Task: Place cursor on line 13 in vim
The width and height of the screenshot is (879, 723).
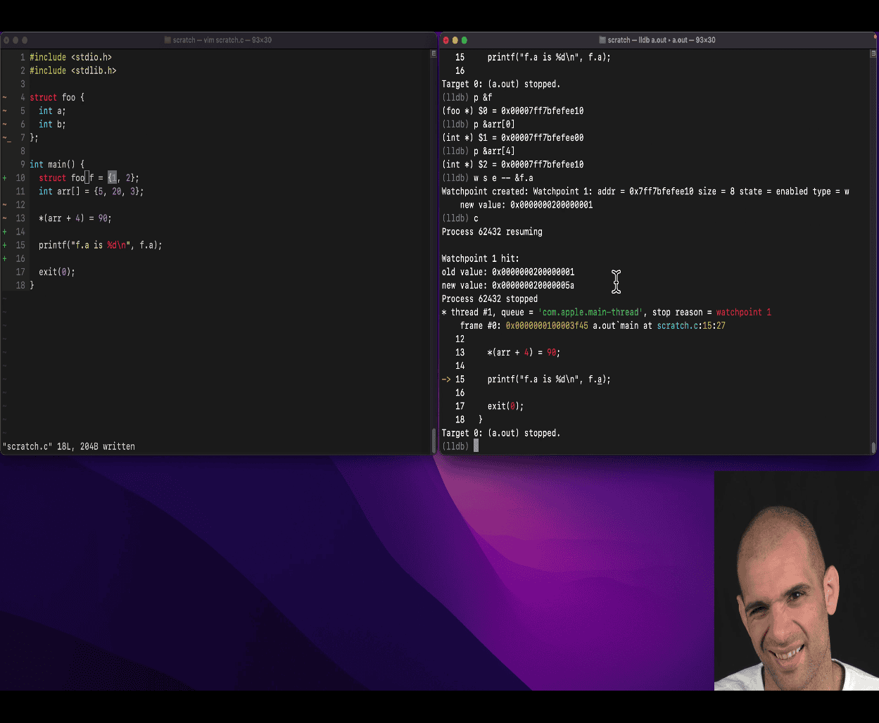Action: [75, 218]
